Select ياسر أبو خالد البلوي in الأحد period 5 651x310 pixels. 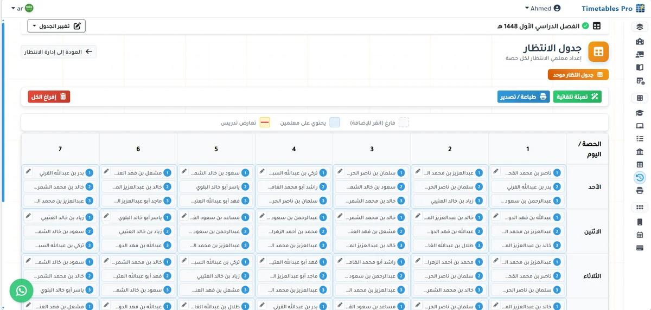(215, 186)
